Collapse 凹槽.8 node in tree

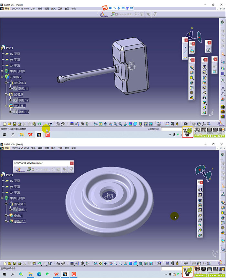coord(6,94)
